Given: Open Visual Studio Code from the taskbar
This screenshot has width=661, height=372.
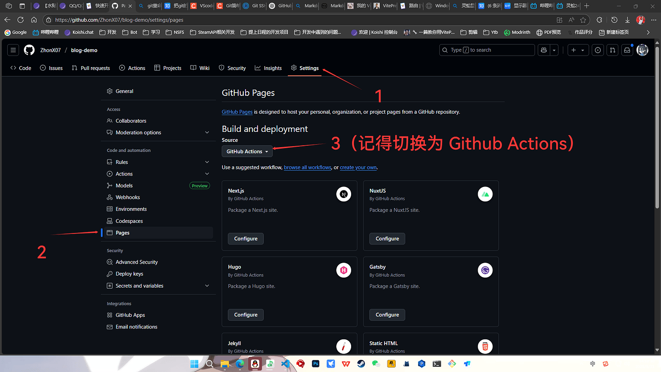Looking at the screenshot, I should (x=285, y=364).
